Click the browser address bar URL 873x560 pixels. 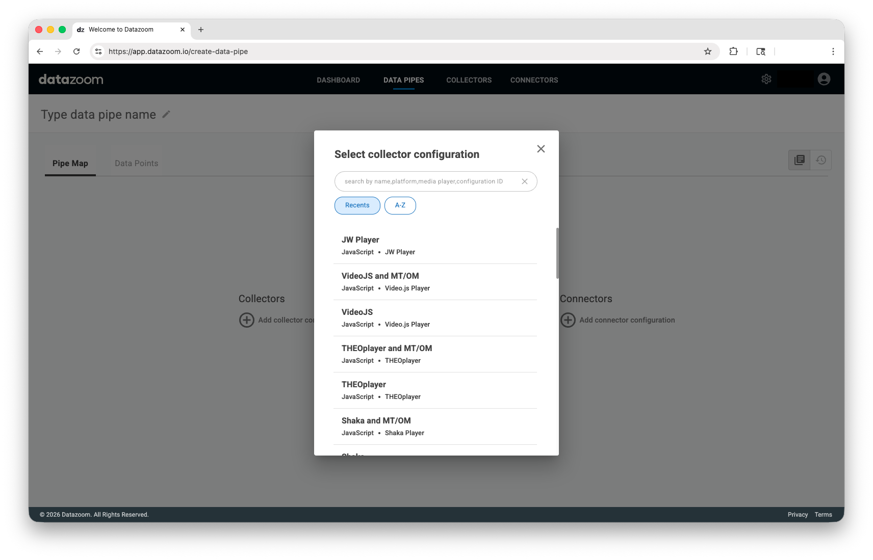coord(178,51)
